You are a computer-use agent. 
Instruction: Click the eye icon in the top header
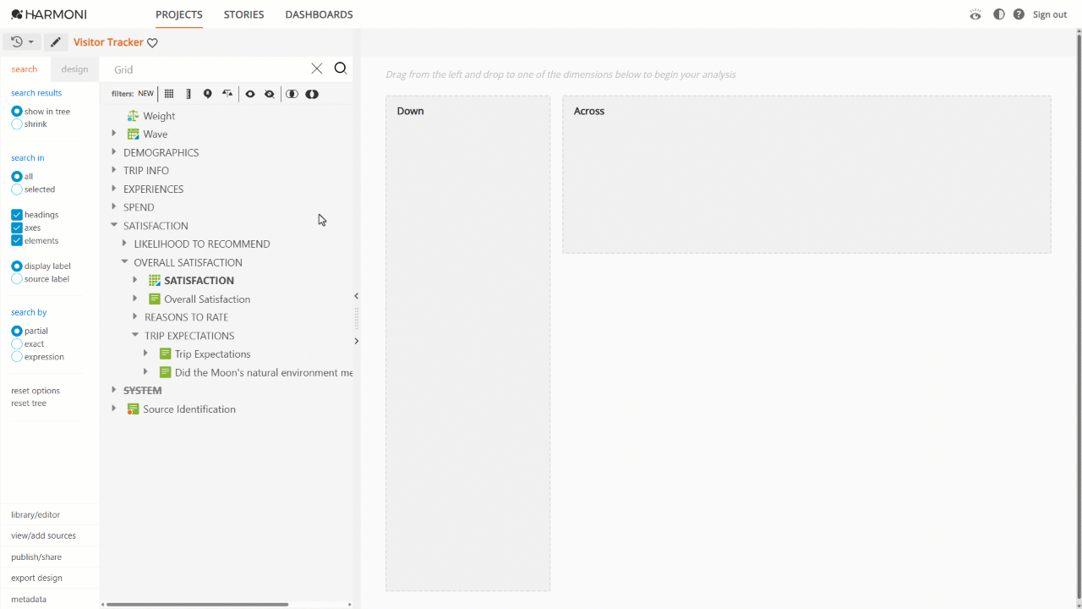(975, 14)
